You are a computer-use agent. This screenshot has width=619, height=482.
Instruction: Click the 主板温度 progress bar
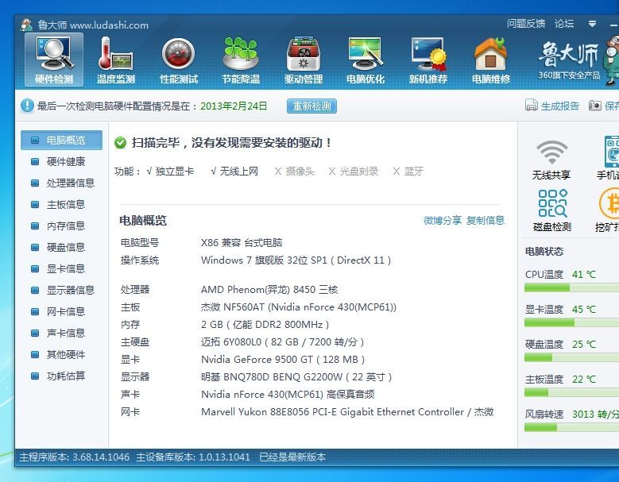tap(571, 392)
